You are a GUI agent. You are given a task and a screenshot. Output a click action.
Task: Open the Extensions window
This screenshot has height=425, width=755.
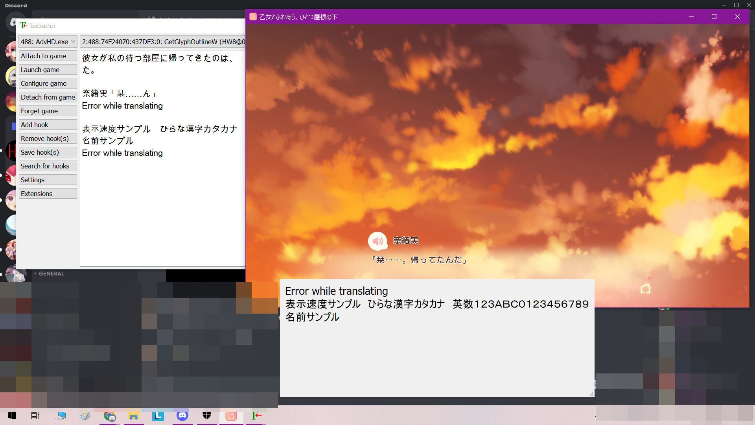click(x=48, y=193)
